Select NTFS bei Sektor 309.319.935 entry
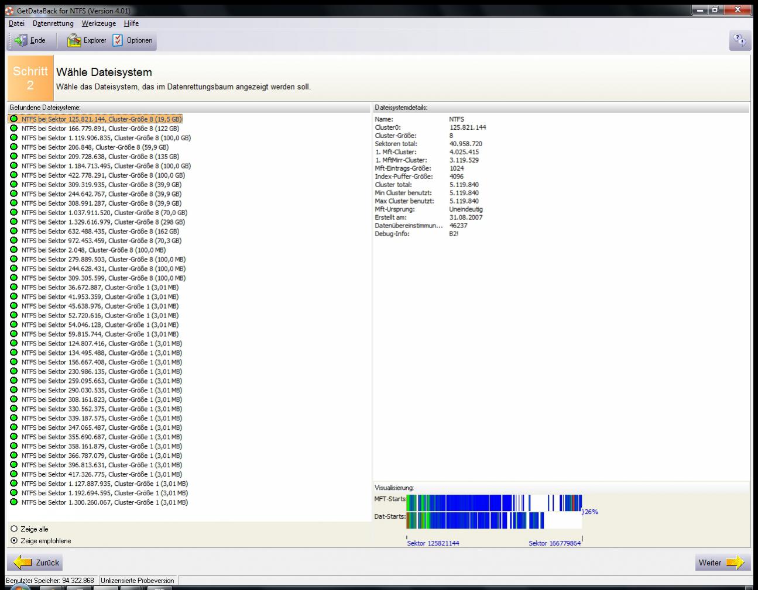This screenshot has width=758, height=590. (x=96, y=185)
